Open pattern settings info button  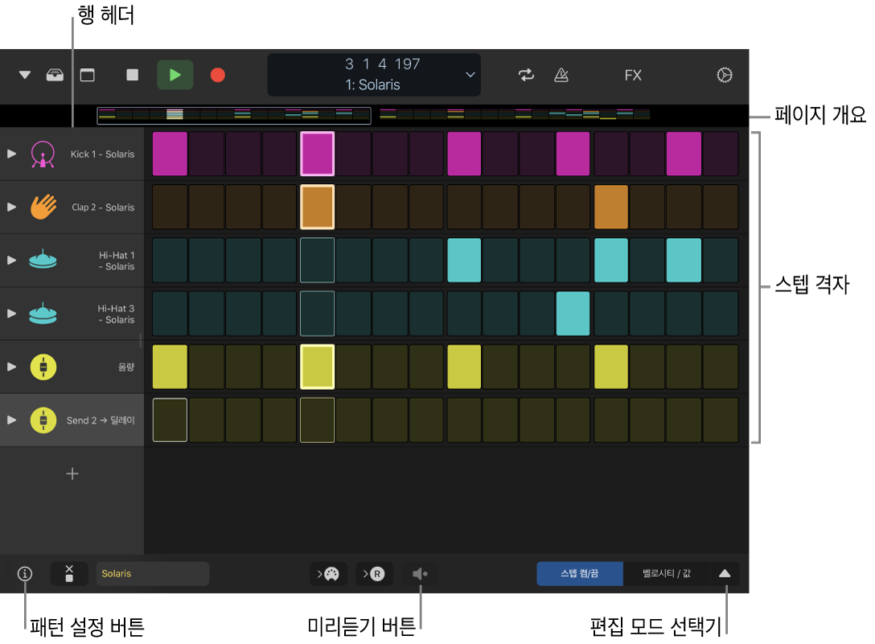[x=25, y=574]
